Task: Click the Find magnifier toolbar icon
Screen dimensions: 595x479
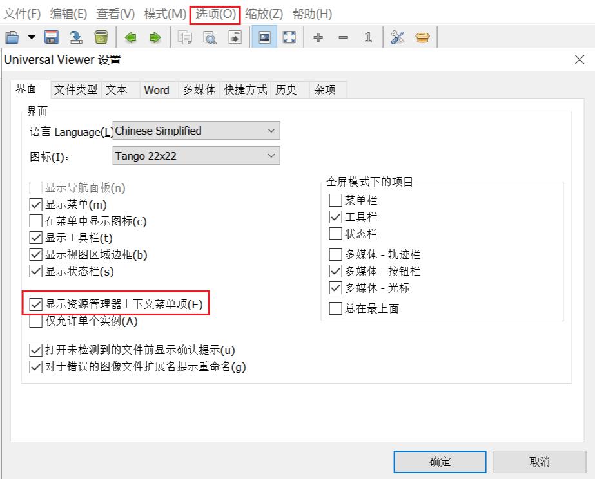Action: pos(210,37)
